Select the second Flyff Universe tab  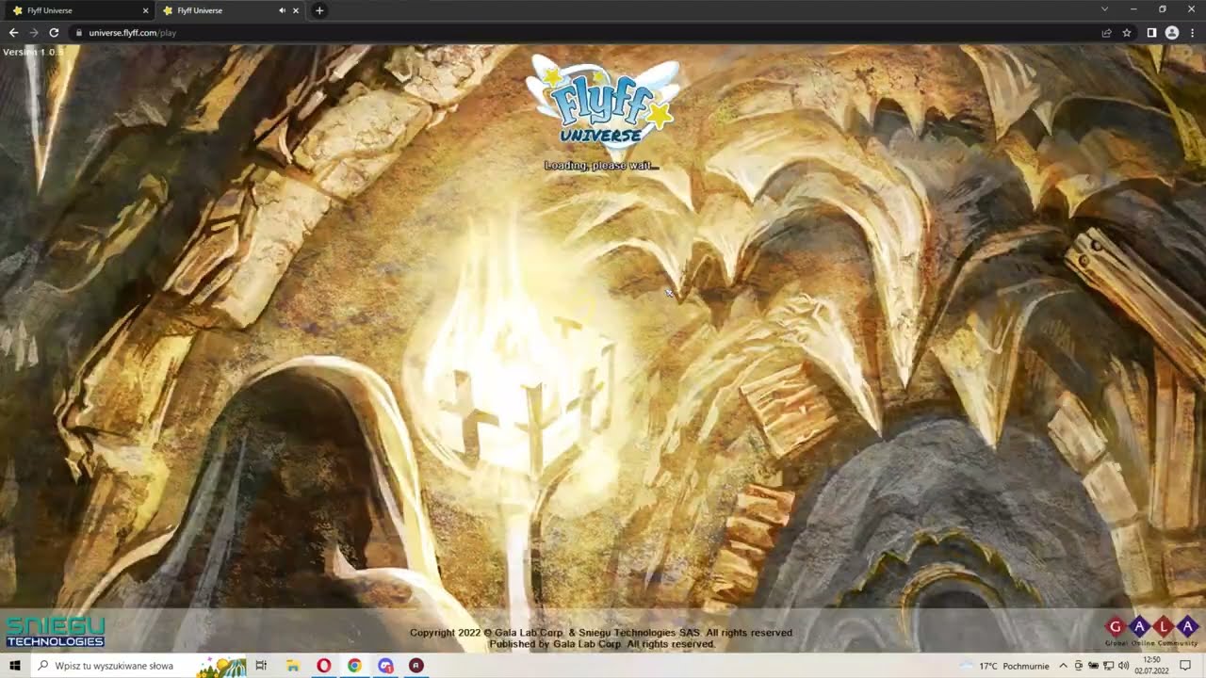[x=230, y=10]
